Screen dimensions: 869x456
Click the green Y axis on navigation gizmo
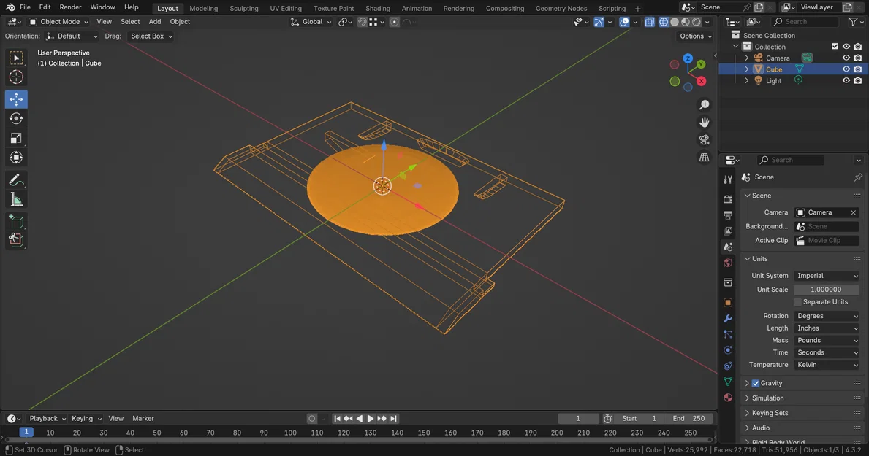(x=700, y=65)
